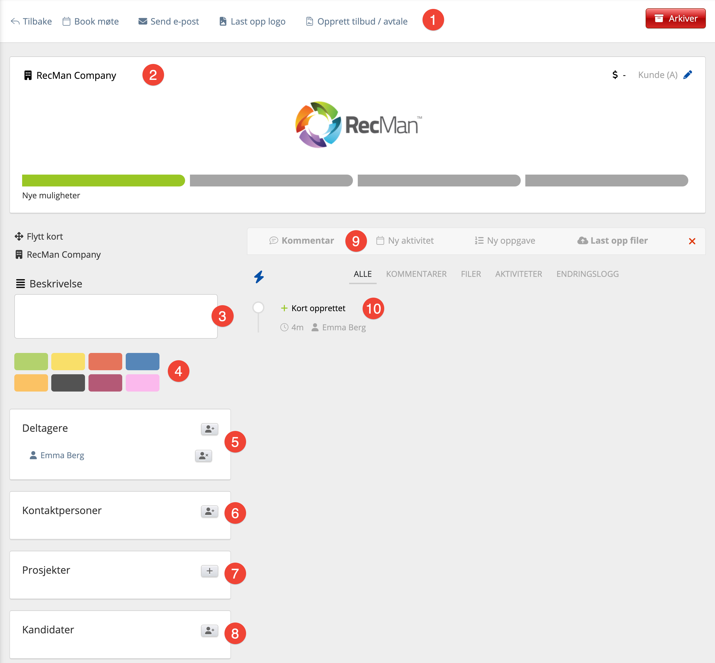Click into the Beskrivelse text field
This screenshot has width=715, height=663.
point(115,316)
